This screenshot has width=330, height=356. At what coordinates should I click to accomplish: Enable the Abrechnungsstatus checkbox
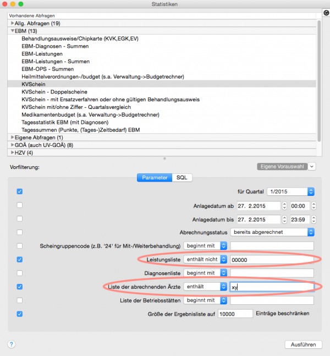click(20, 232)
